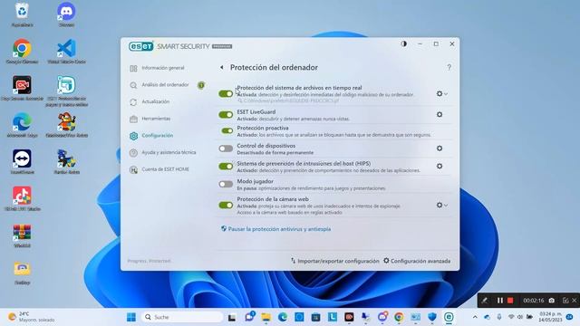Open Herramientas in the sidebar
Viewport: 580px width, 326px height.
click(x=156, y=119)
